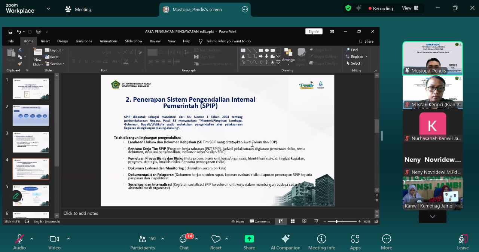Screen dimensions: 479x252
Task: Open the Zoom Chat panel
Action: [x=184, y=242]
